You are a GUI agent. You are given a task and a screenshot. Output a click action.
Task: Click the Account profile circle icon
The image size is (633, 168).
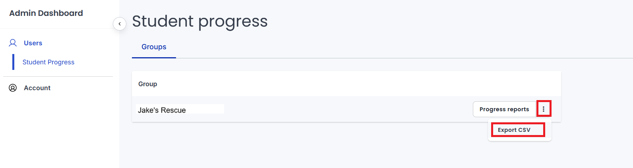coord(13,88)
